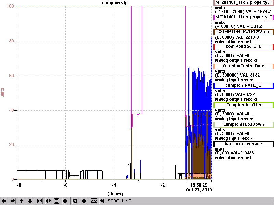This screenshot has height=205, width=274.
Task: Click the VAL=-1231.2 range readout
Action: (238, 26)
